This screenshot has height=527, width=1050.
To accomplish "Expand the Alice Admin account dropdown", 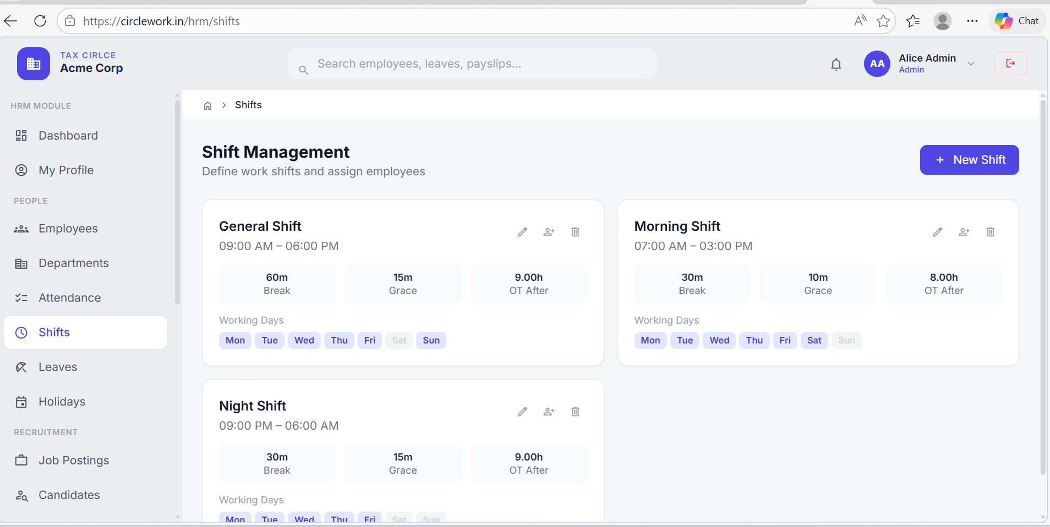I will 971,64.
